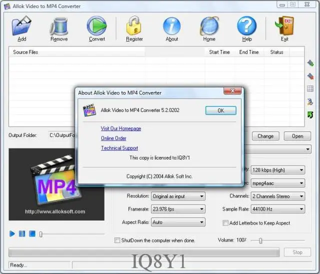The width and height of the screenshot is (320, 274).
Task: Click the Change output folder button
Action: pos(265,136)
